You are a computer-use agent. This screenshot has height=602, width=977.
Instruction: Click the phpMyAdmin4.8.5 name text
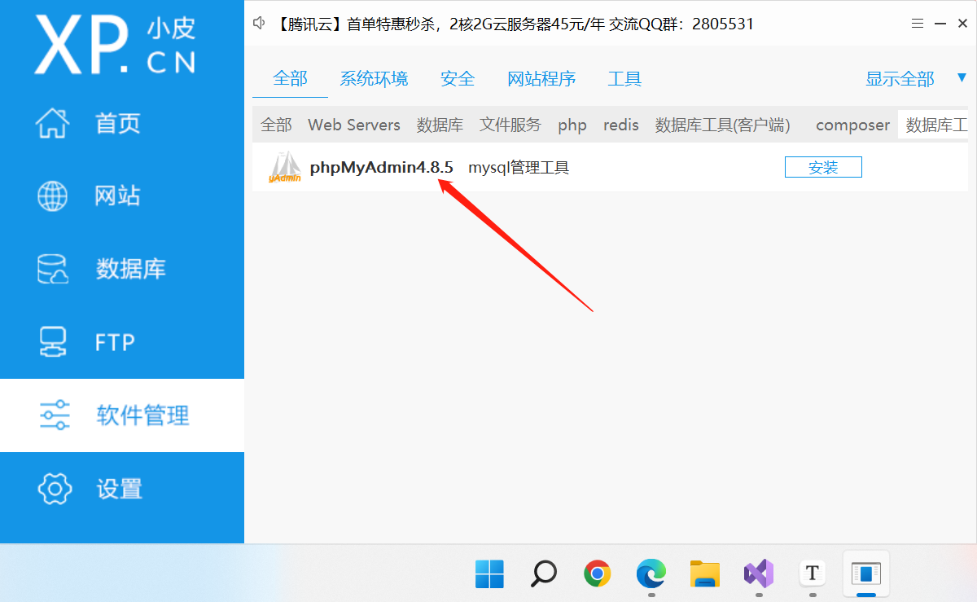381,168
